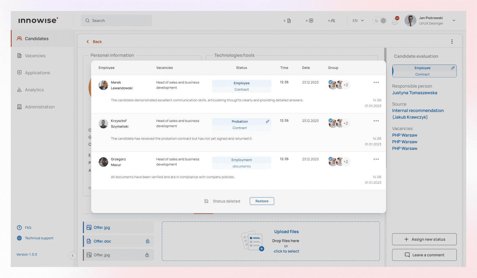477x278 pixels.
Task: Click the Restore button
Action: (x=262, y=201)
